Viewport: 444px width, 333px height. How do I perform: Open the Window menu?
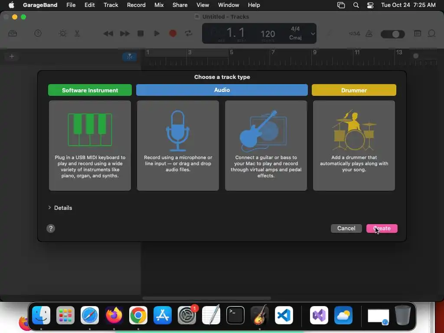point(229,5)
